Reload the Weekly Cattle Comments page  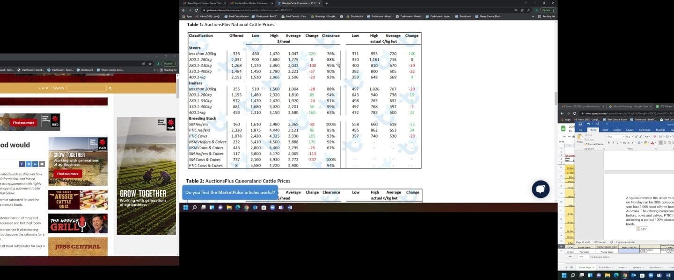click(x=196, y=10)
